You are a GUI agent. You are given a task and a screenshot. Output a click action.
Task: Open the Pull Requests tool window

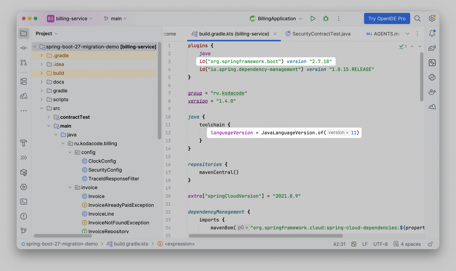pyautogui.click(x=24, y=62)
